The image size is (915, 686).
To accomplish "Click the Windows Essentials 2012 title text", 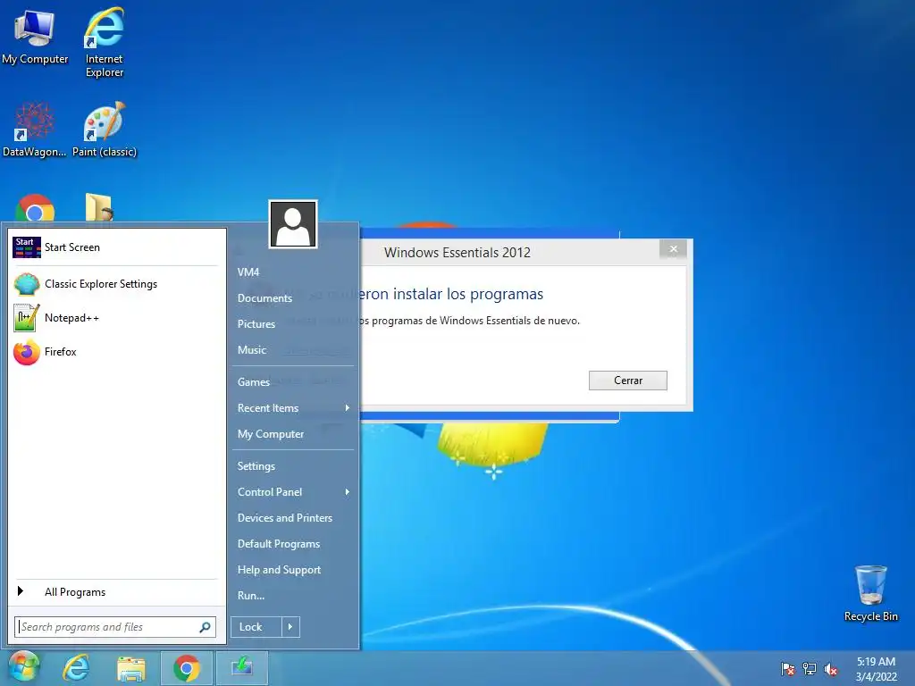I will click(x=457, y=253).
